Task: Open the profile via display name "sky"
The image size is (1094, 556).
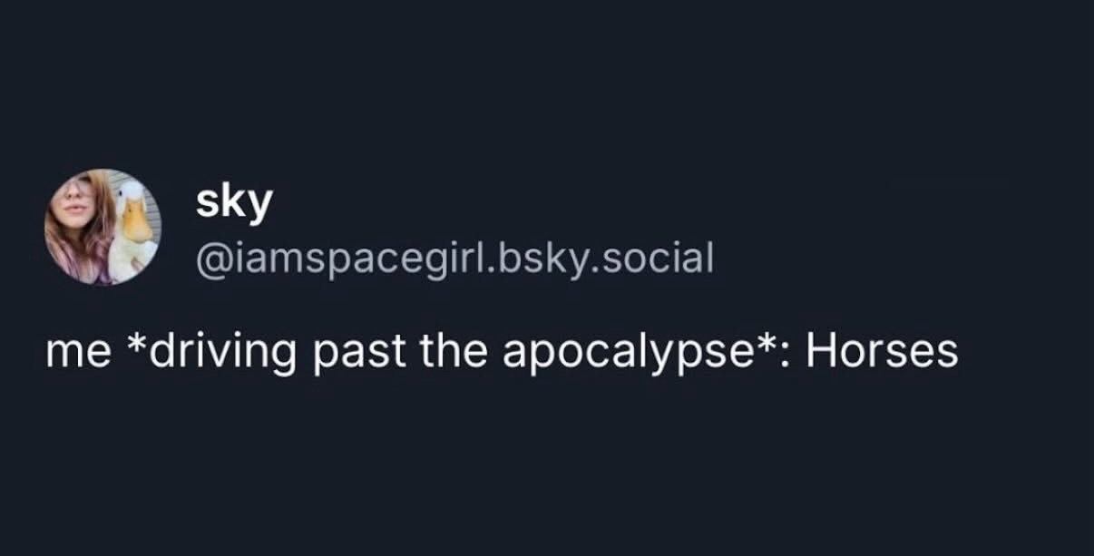Action: [233, 202]
